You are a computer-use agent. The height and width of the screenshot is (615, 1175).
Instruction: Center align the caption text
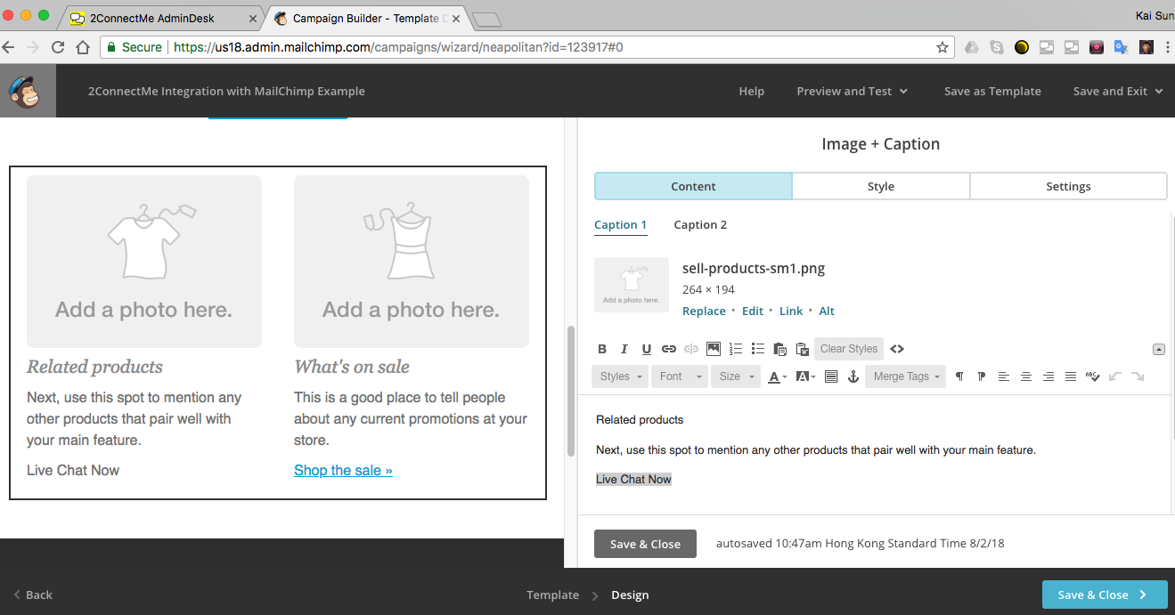pyautogui.click(x=1026, y=376)
